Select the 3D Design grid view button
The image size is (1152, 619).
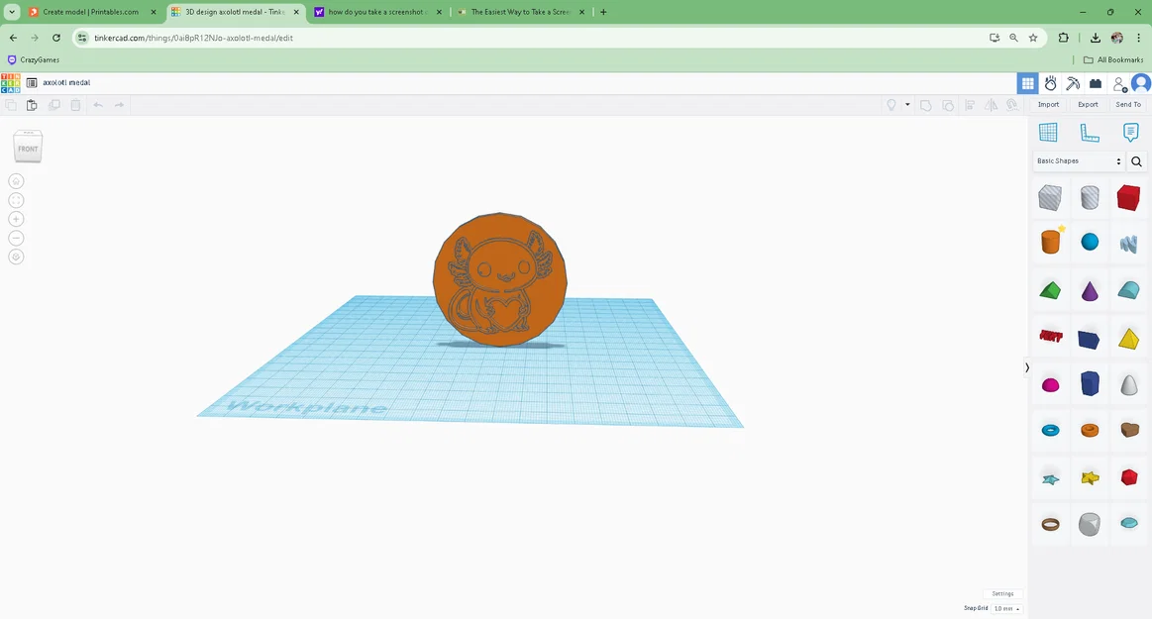click(1028, 84)
